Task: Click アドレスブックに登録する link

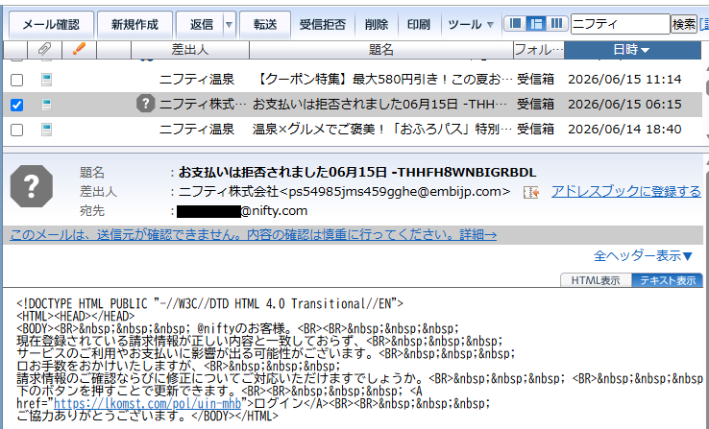Action: [625, 192]
